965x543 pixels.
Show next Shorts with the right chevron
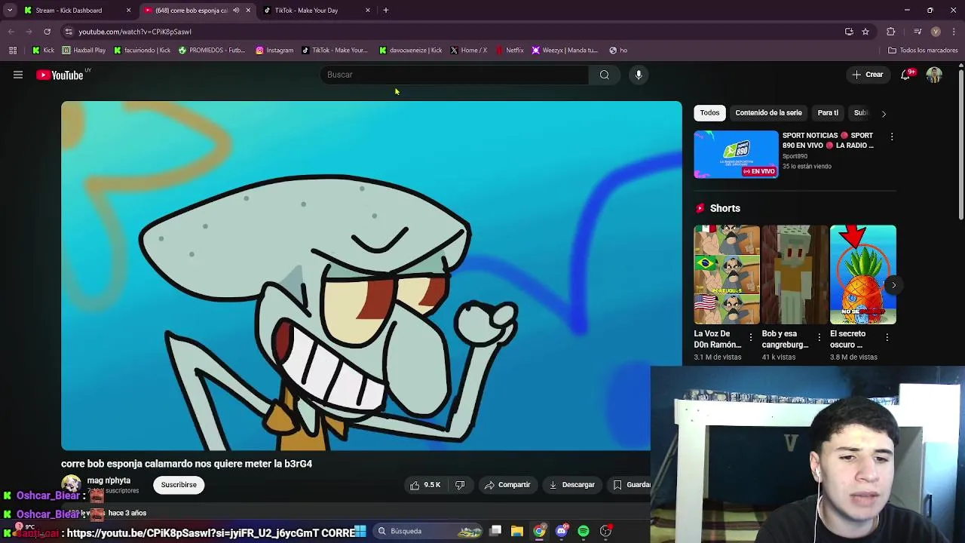893,285
